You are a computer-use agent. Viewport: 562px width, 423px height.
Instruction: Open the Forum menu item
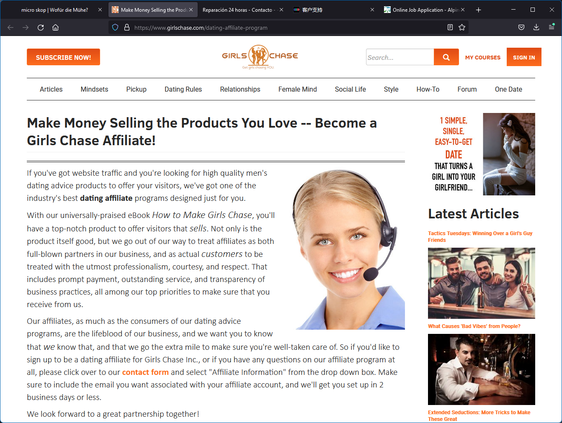point(467,89)
